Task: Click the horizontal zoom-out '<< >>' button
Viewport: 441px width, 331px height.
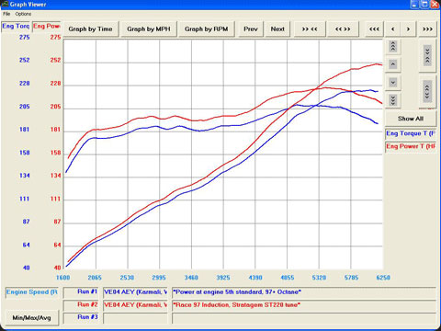Action: click(343, 29)
